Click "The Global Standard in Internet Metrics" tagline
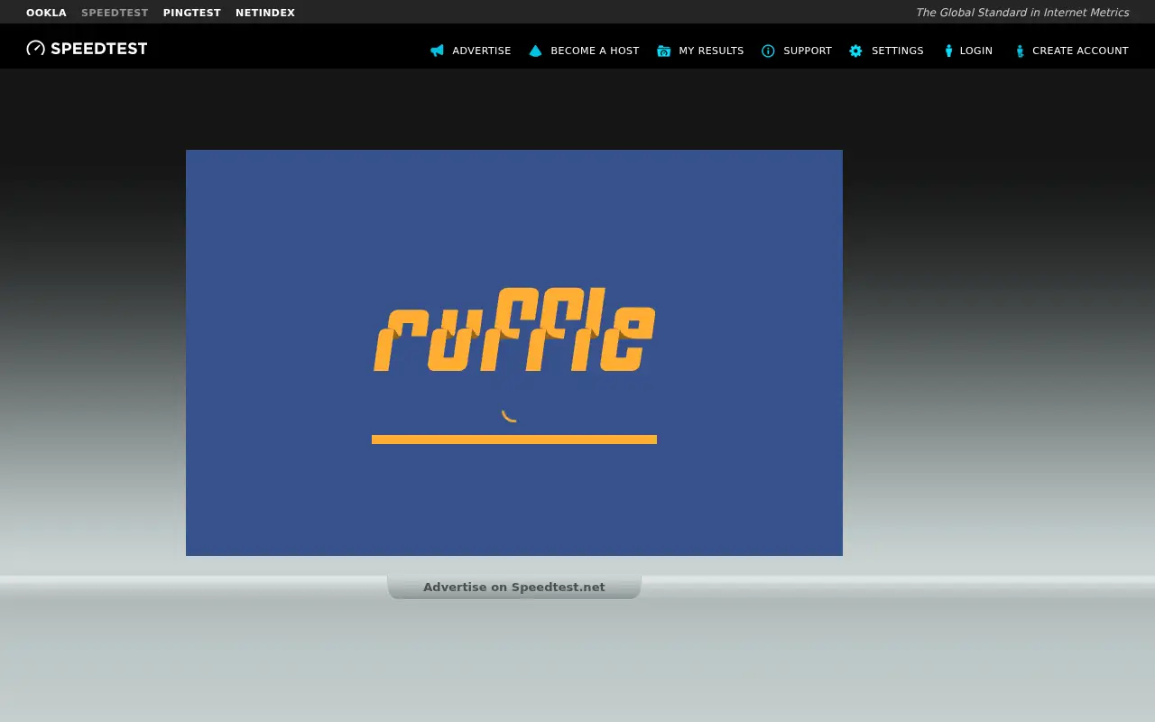The image size is (1155, 722). [x=1022, y=13]
